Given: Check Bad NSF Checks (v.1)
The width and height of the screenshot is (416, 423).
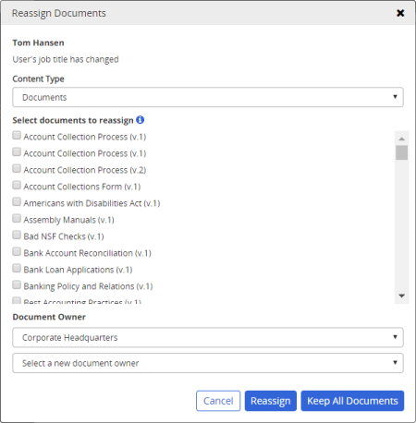Looking at the screenshot, I should click(x=17, y=235).
